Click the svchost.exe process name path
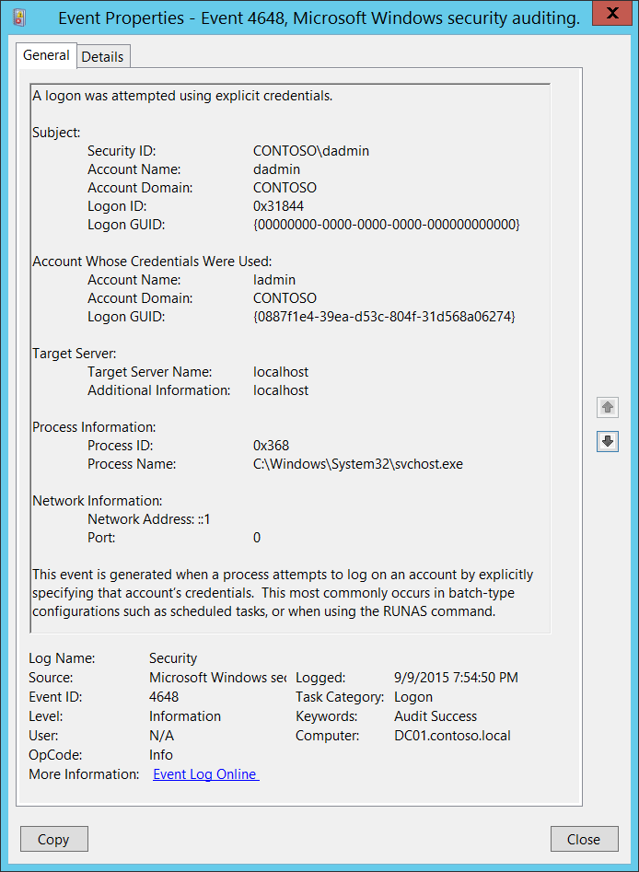The width and height of the screenshot is (639, 872). pos(357,464)
